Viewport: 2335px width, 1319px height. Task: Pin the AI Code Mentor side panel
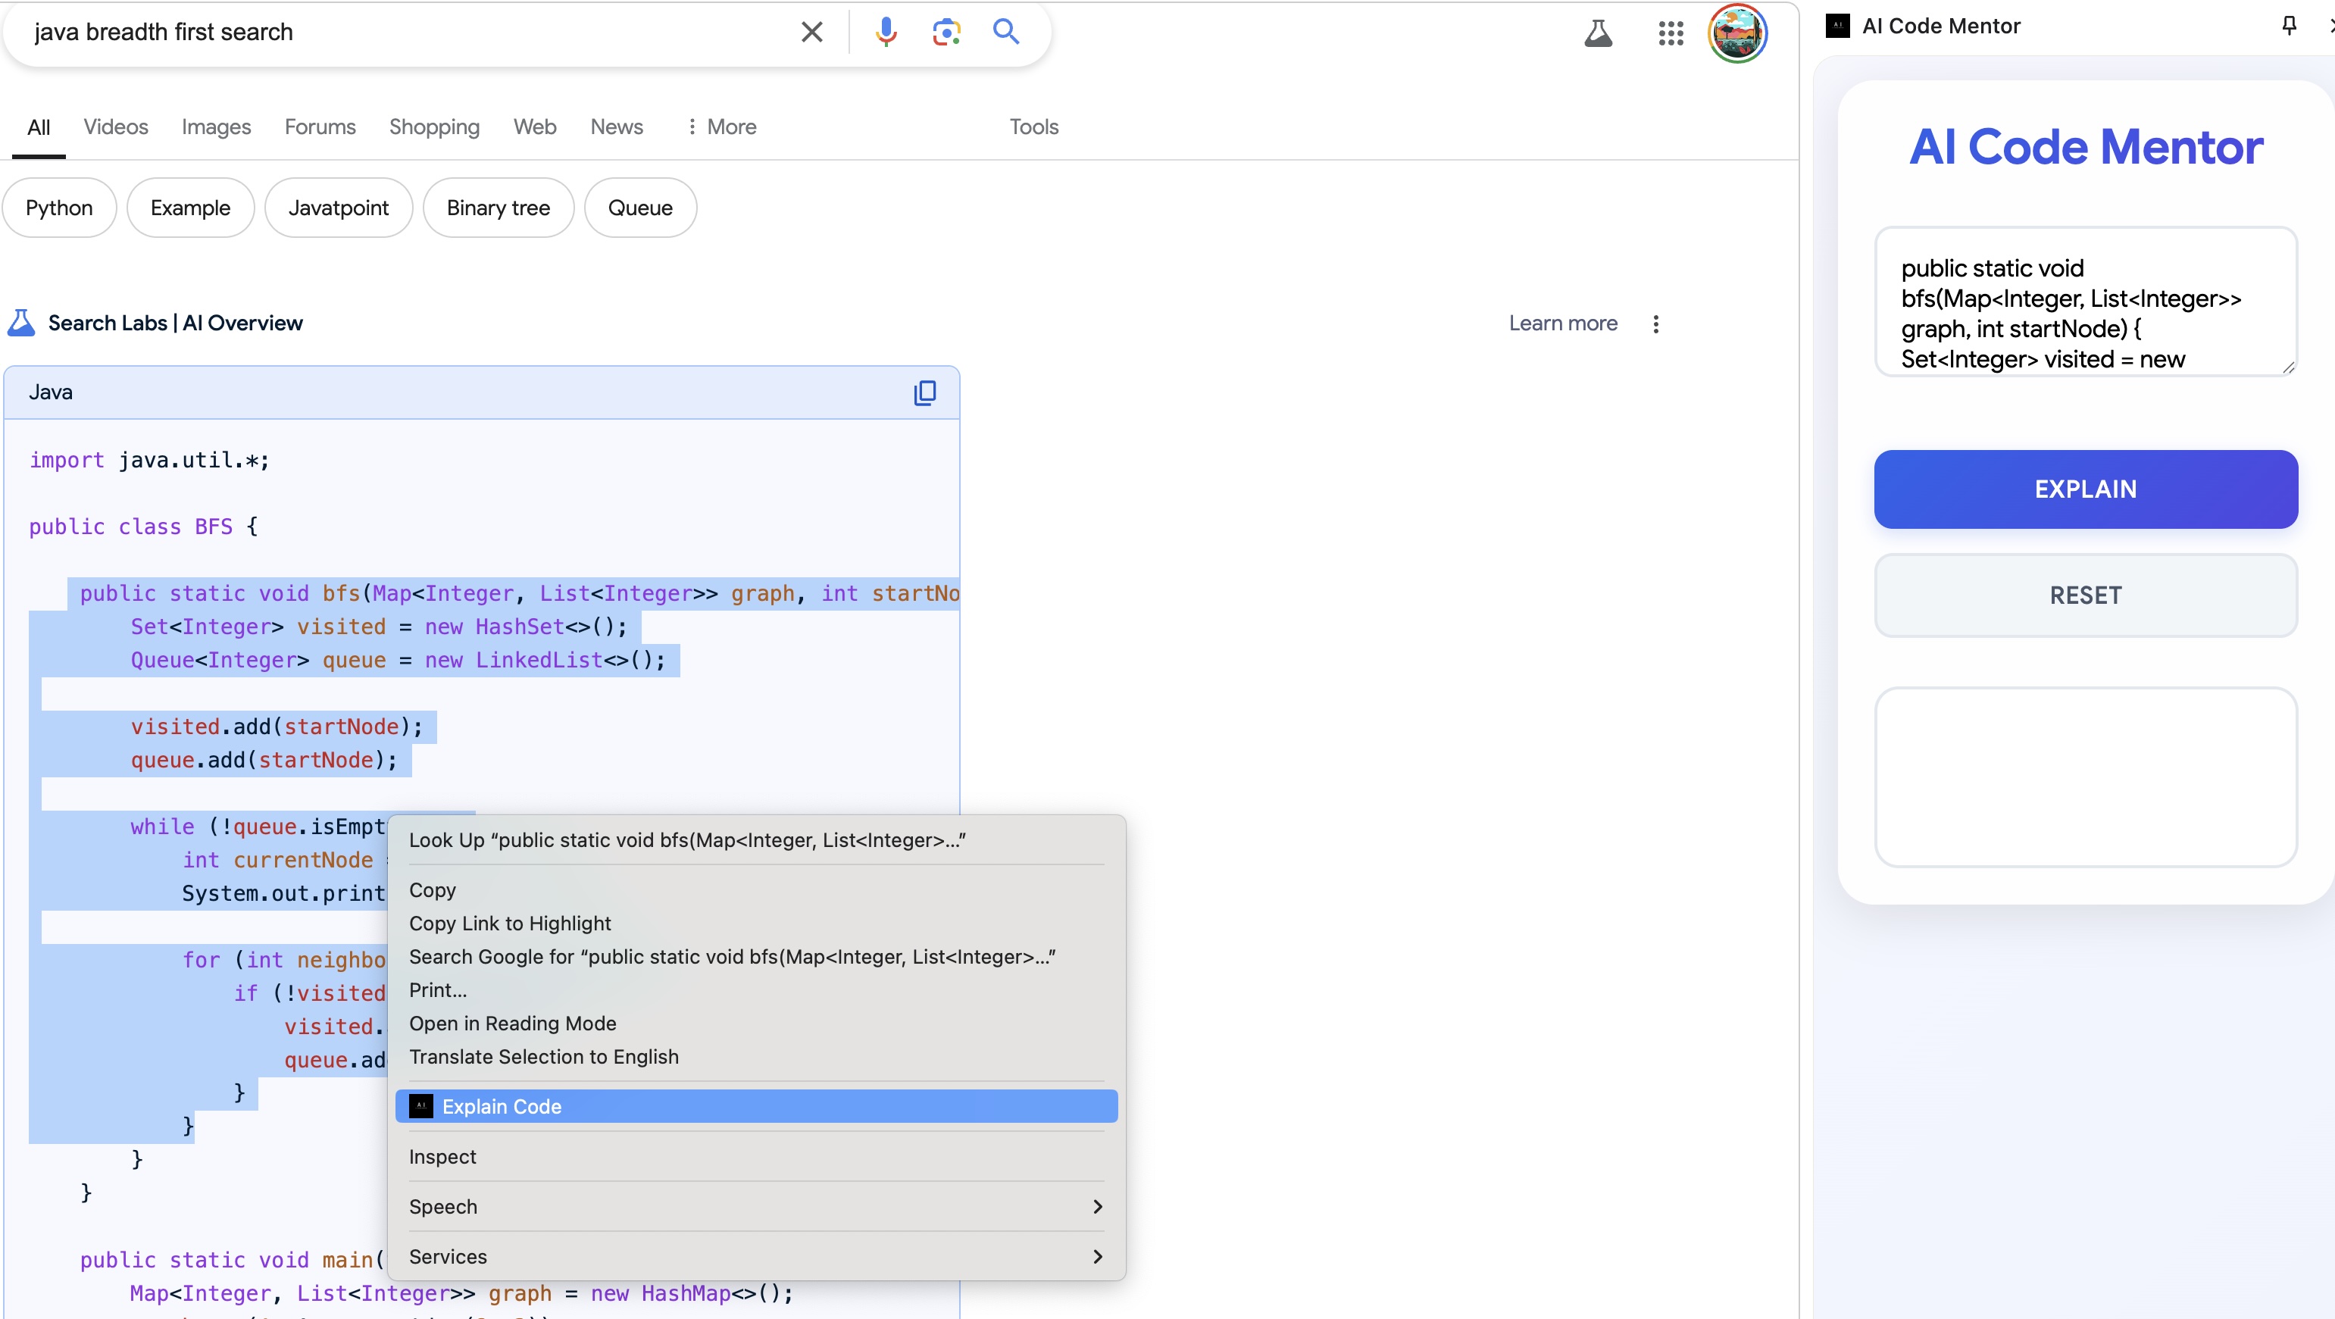2288,26
